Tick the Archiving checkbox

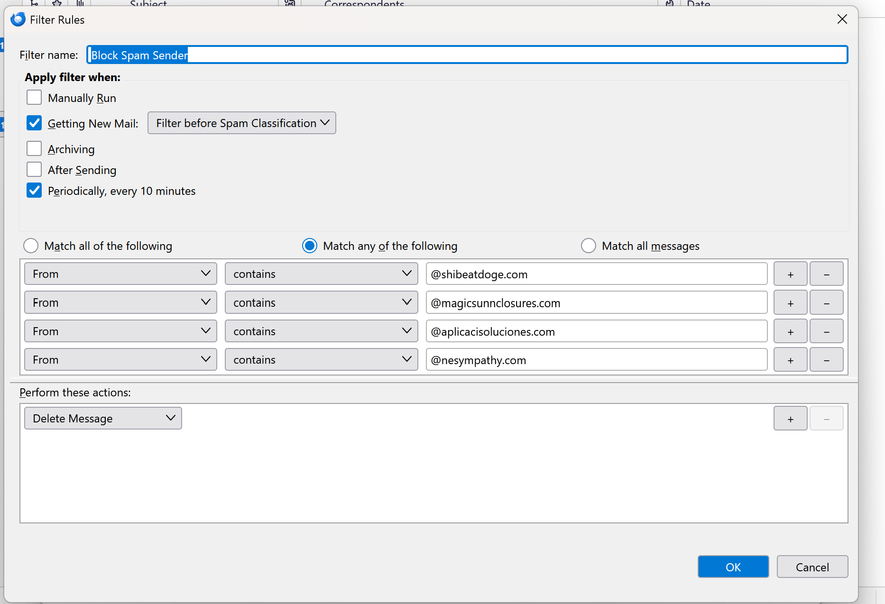click(34, 149)
